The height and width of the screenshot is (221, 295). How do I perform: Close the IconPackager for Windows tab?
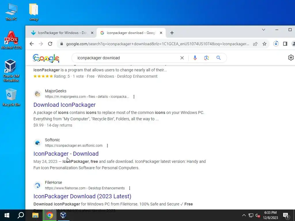(92, 33)
